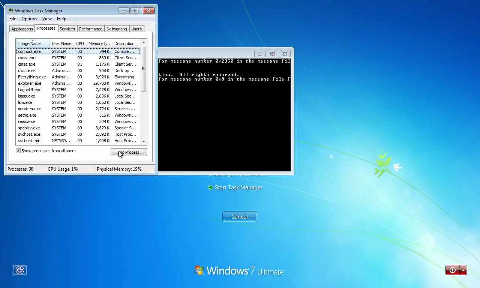Select the LogonUI.exe process
This screenshot has height=288, width=480.
click(x=78, y=90)
